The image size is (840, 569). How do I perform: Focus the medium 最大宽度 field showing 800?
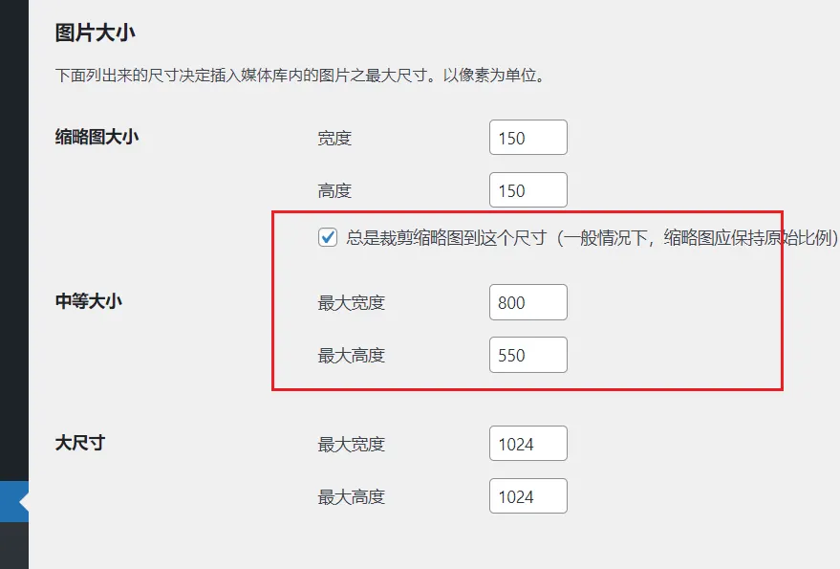528,302
